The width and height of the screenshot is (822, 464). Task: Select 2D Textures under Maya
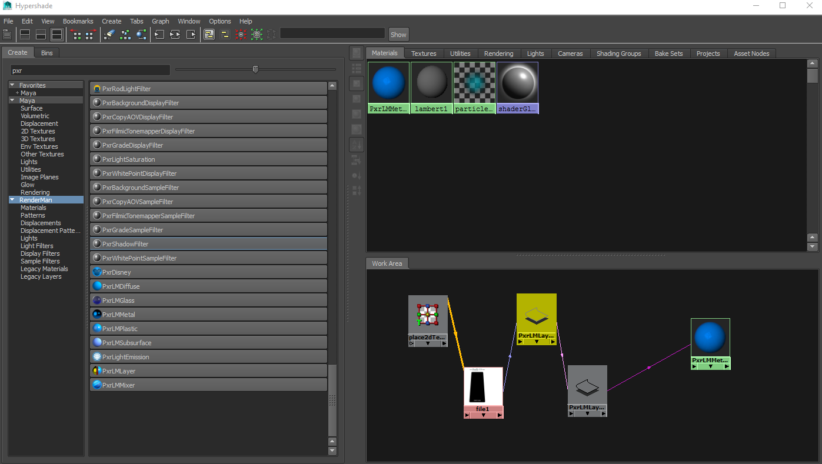38,131
